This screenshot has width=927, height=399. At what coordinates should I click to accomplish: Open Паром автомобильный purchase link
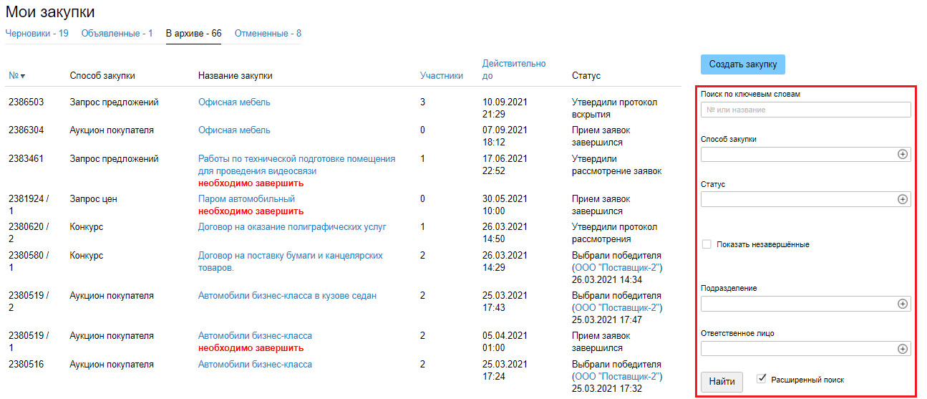(246, 198)
